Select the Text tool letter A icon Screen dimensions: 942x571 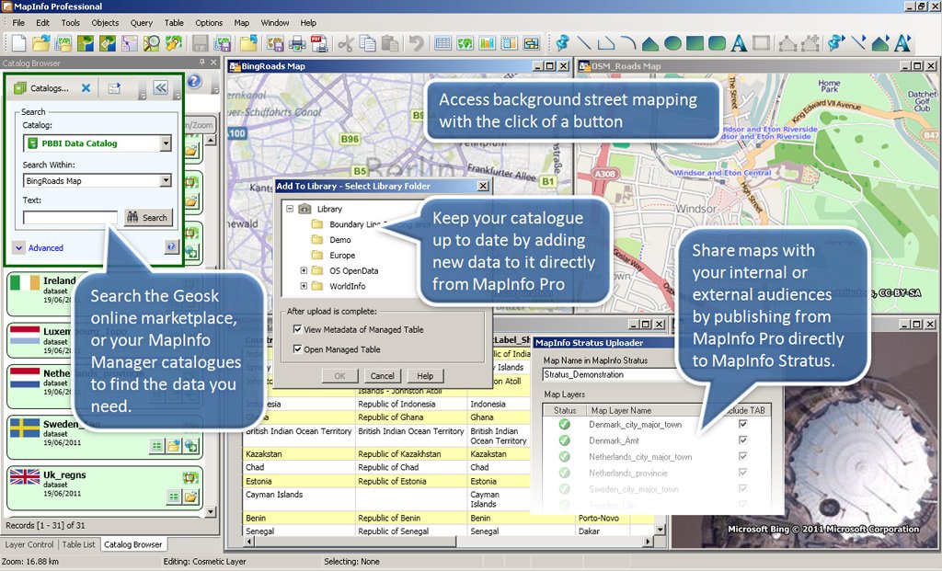(x=739, y=43)
